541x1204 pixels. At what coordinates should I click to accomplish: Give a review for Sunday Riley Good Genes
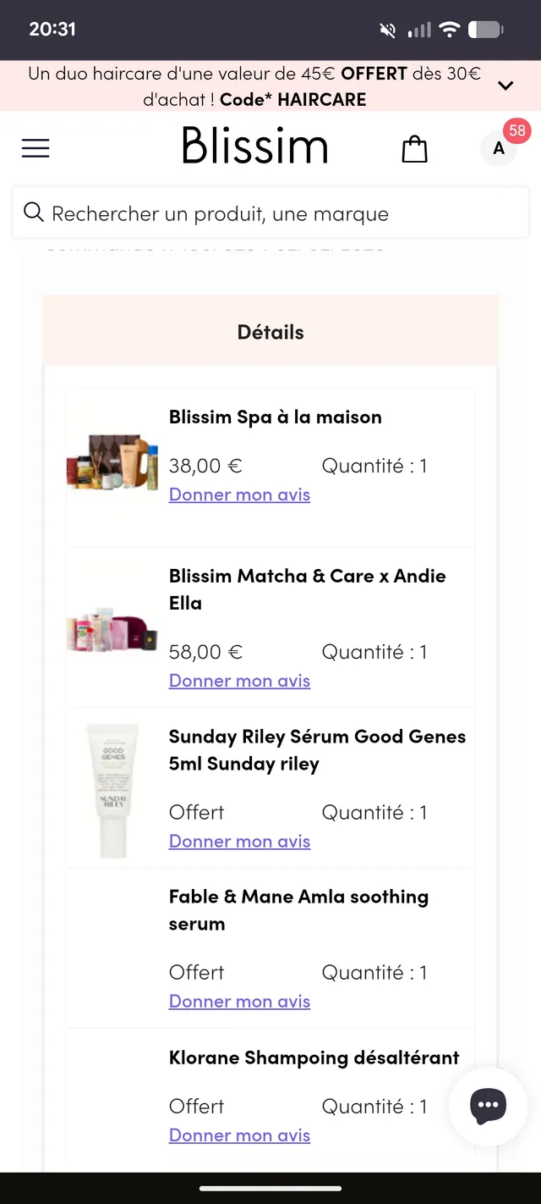[x=239, y=842]
